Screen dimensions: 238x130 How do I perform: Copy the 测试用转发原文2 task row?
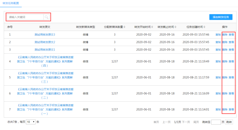(218, 42)
